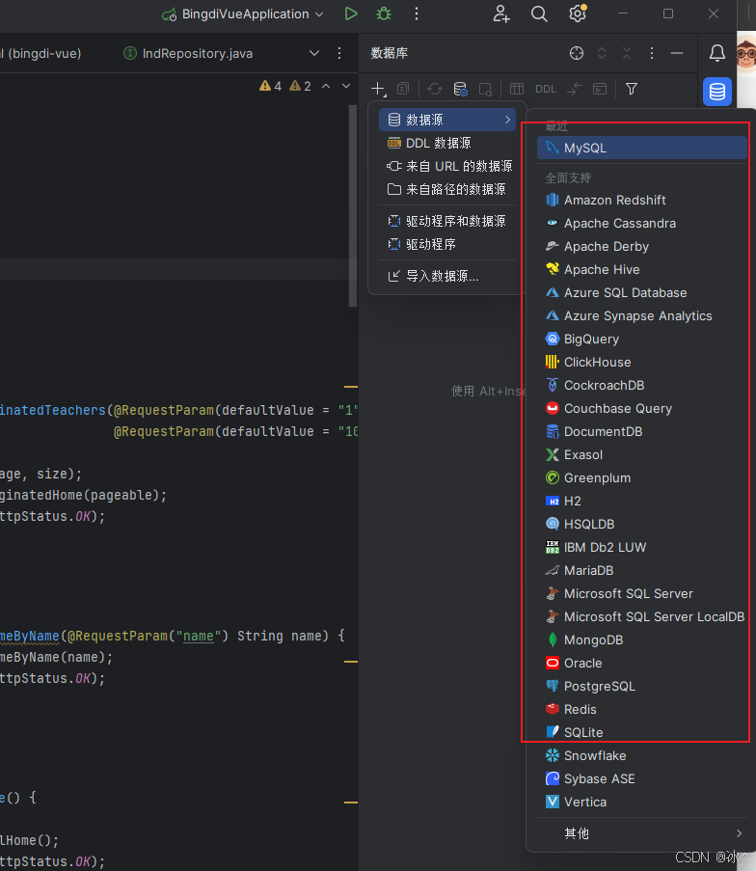Click the duplicate data source icon
756x871 pixels.
(x=403, y=89)
